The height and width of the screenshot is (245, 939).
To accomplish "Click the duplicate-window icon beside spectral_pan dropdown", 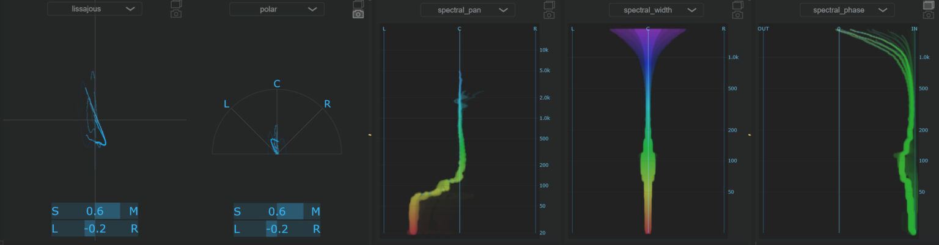I will click(549, 5).
